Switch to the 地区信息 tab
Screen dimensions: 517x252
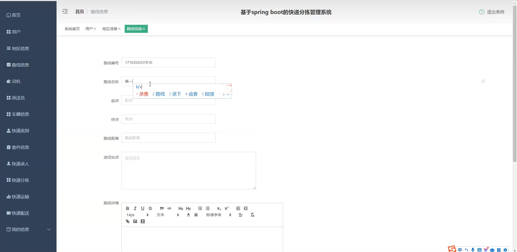click(110, 29)
